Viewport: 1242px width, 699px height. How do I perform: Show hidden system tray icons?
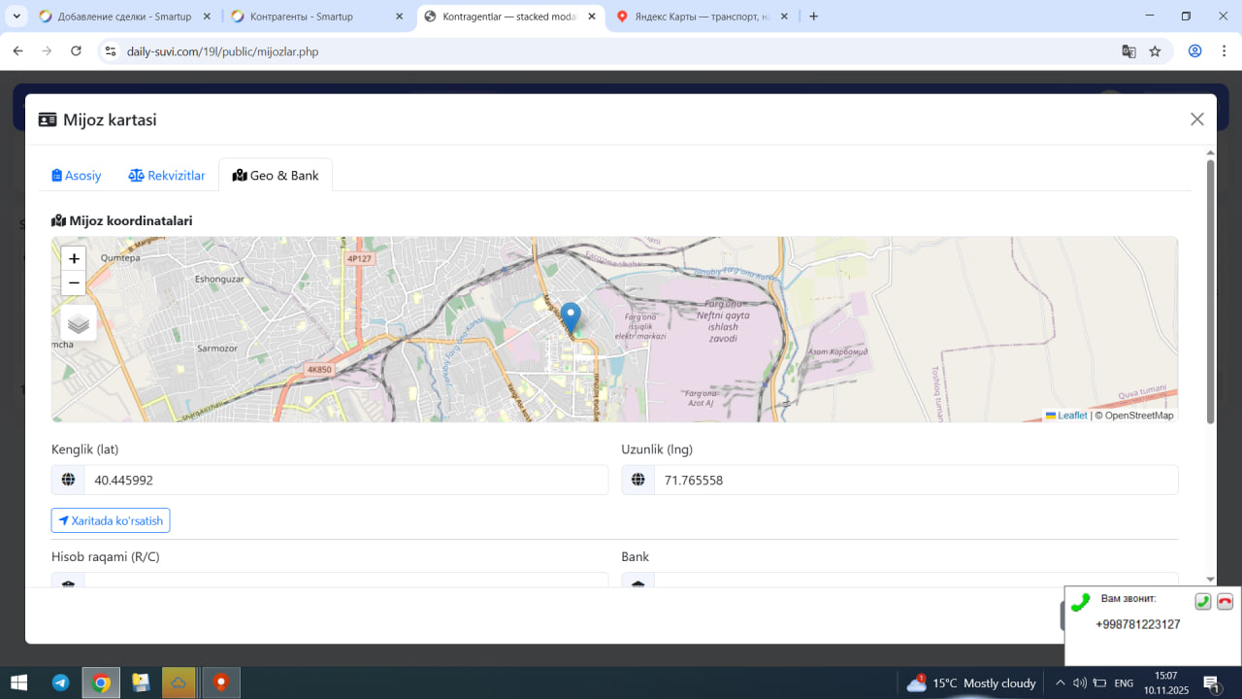coord(1061,682)
